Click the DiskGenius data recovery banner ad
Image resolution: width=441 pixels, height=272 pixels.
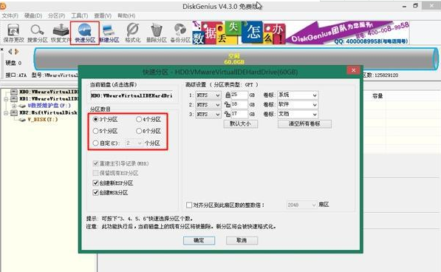pos(301,33)
